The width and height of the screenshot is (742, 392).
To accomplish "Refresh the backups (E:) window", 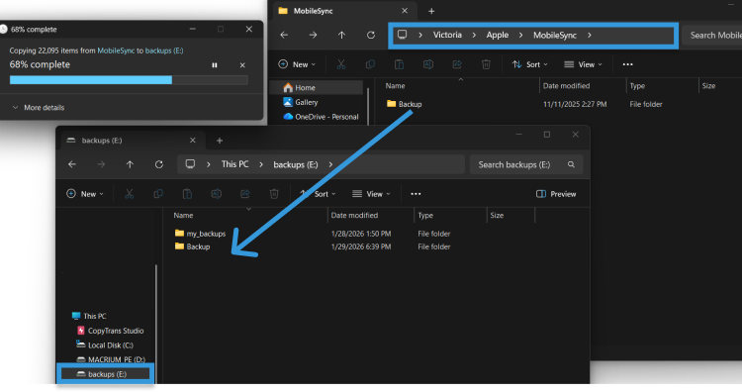I will tap(159, 164).
